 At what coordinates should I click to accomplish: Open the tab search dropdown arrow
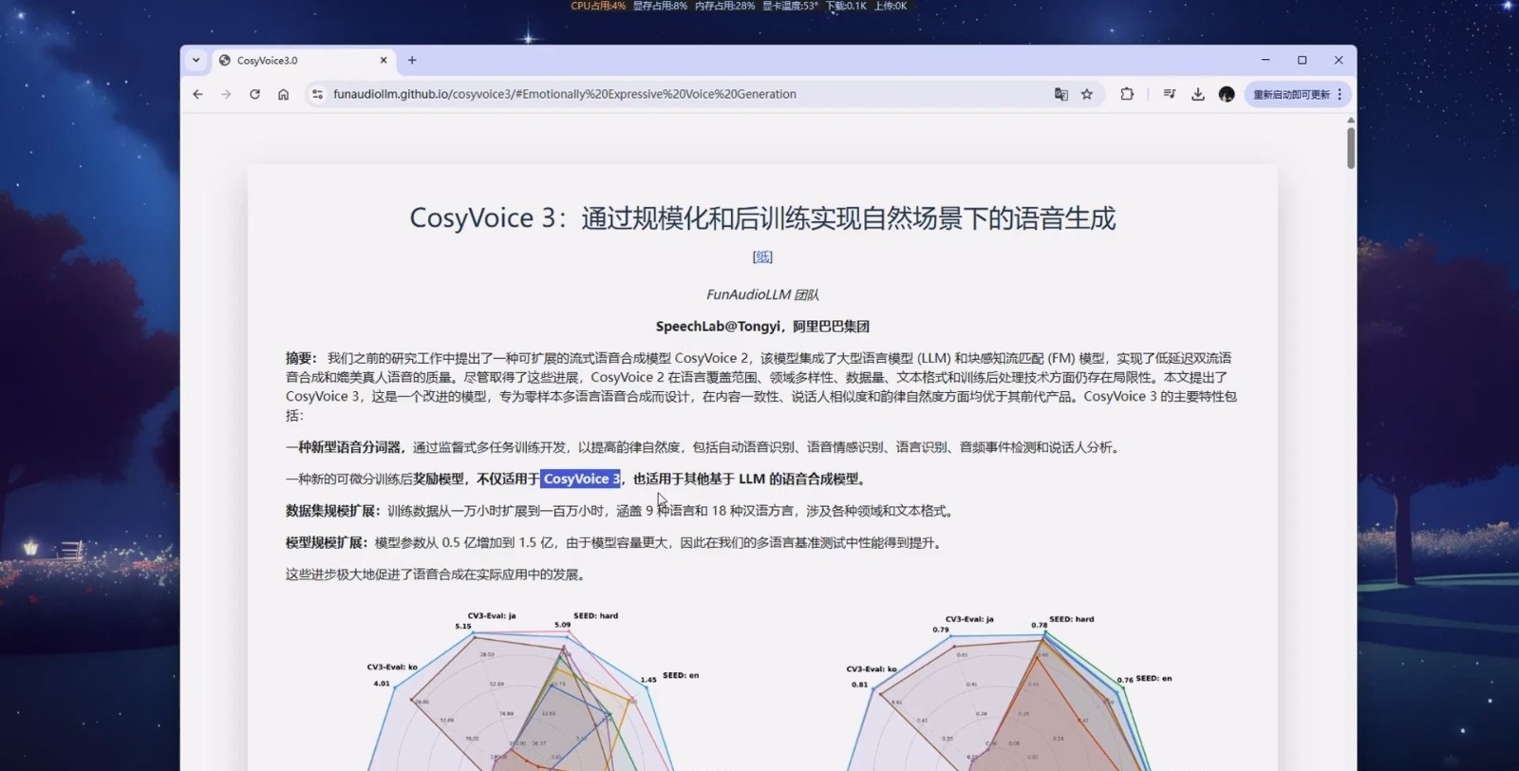[x=196, y=60]
